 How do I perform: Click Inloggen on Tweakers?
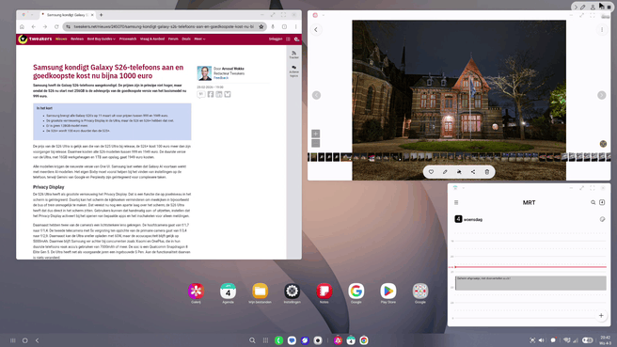[x=276, y=39]
